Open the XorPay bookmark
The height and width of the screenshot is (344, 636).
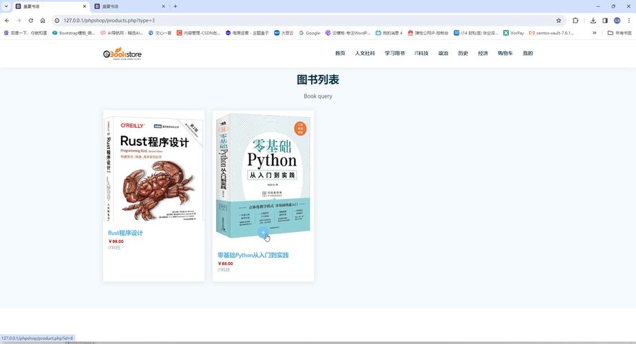[x=513, y=33]
